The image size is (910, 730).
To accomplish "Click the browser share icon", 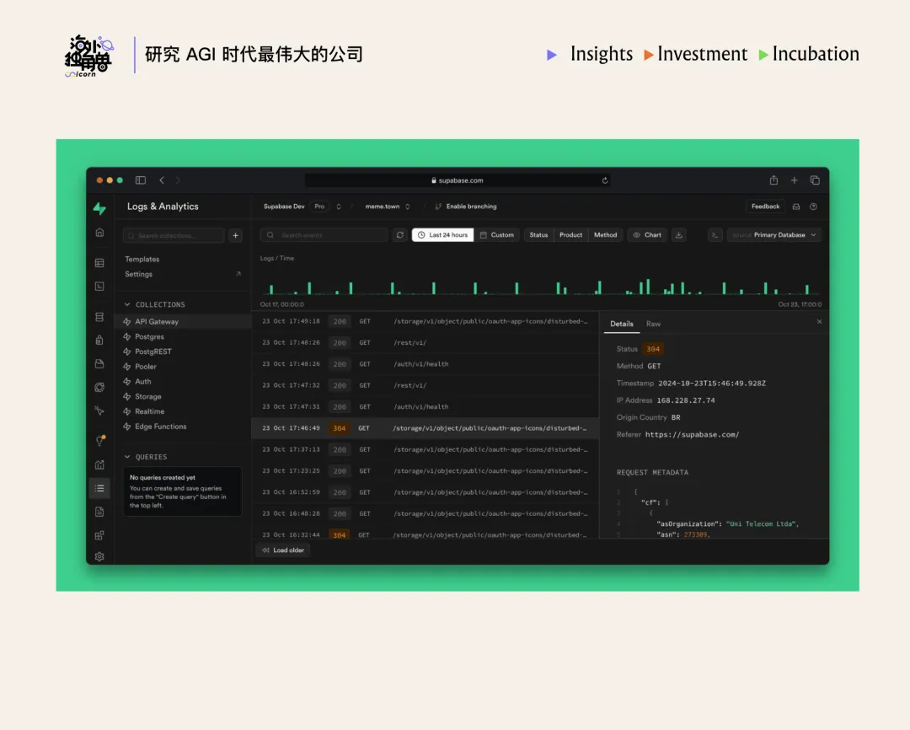I will coord(773,180).
